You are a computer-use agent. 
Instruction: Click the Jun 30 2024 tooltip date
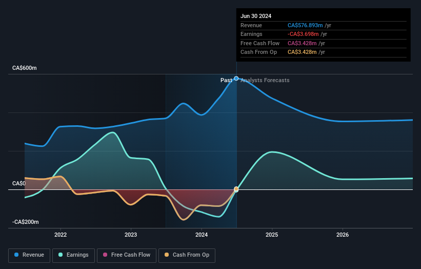(x=256, y=16)
